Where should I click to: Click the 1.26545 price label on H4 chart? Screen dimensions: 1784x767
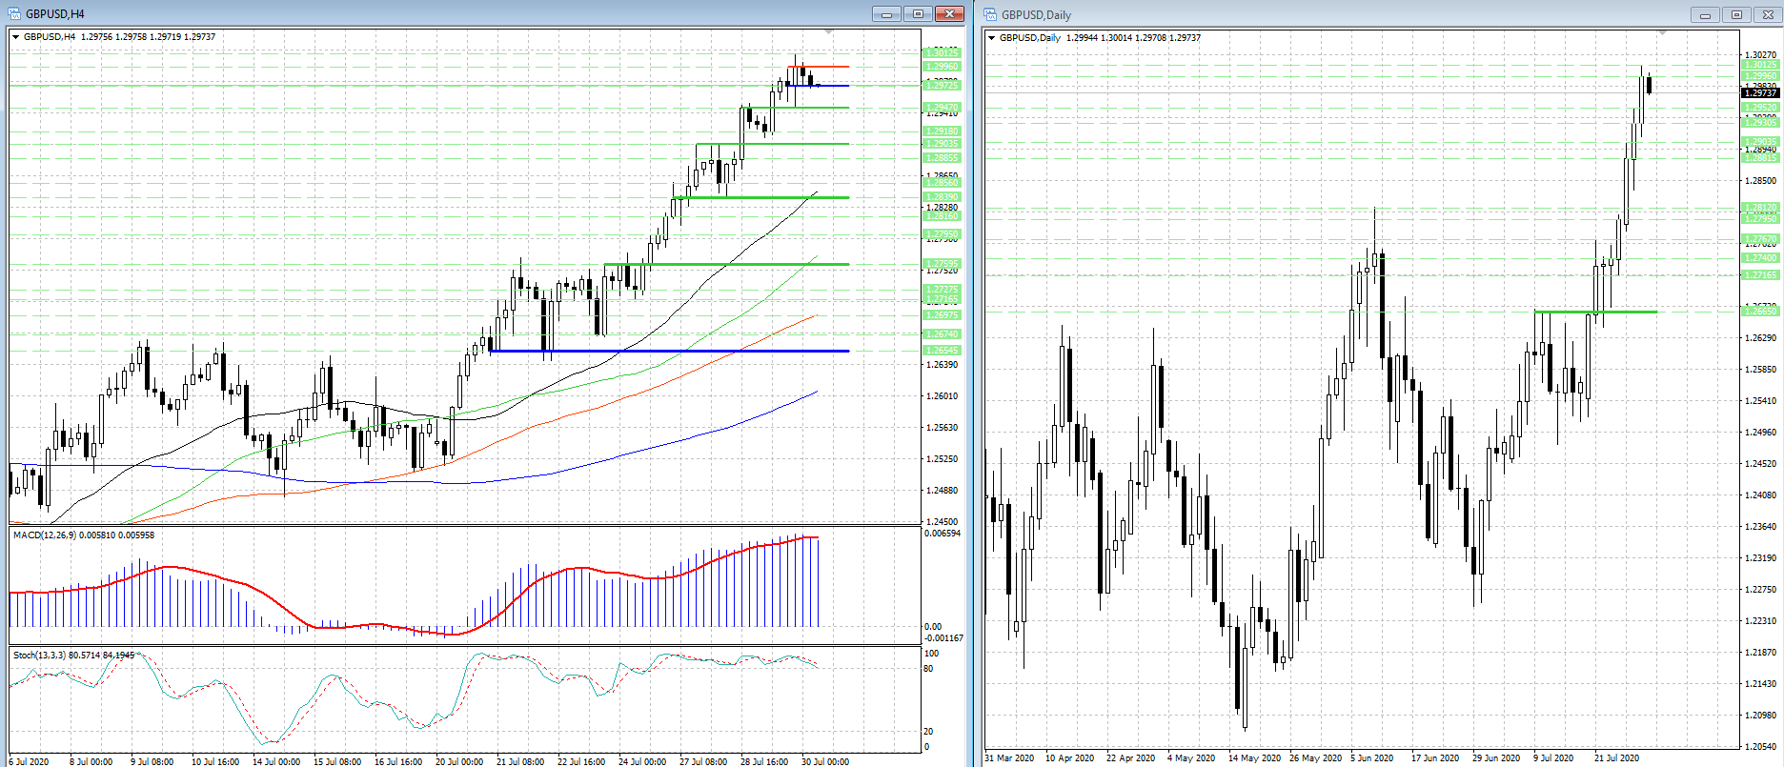click(x=942, y=351)
